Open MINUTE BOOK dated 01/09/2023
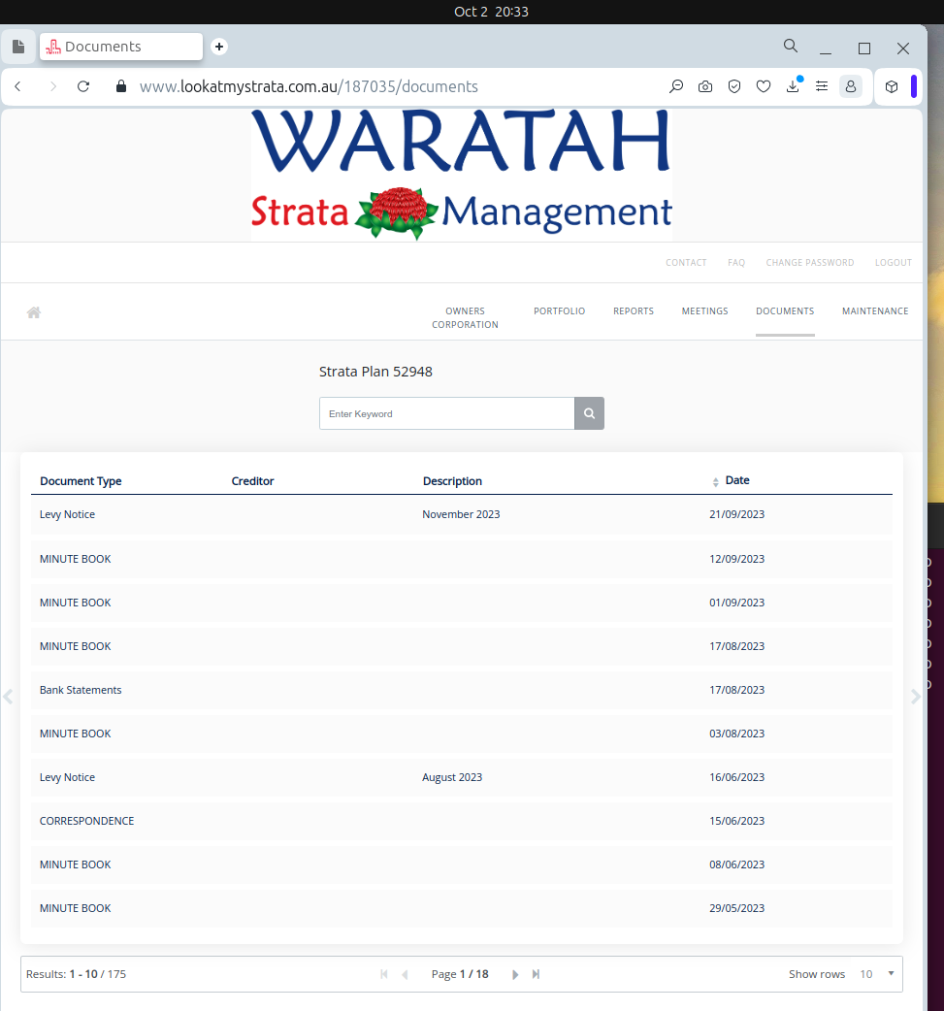Viewport: 944px width, 1011px height. click(462, 603)
